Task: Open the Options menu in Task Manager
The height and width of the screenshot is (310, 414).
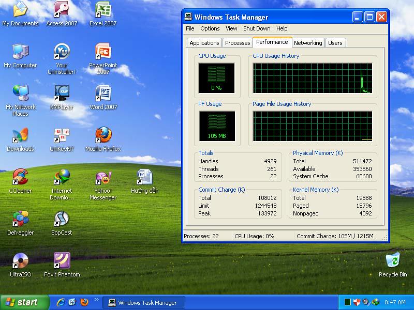Action: pos(210,28)
